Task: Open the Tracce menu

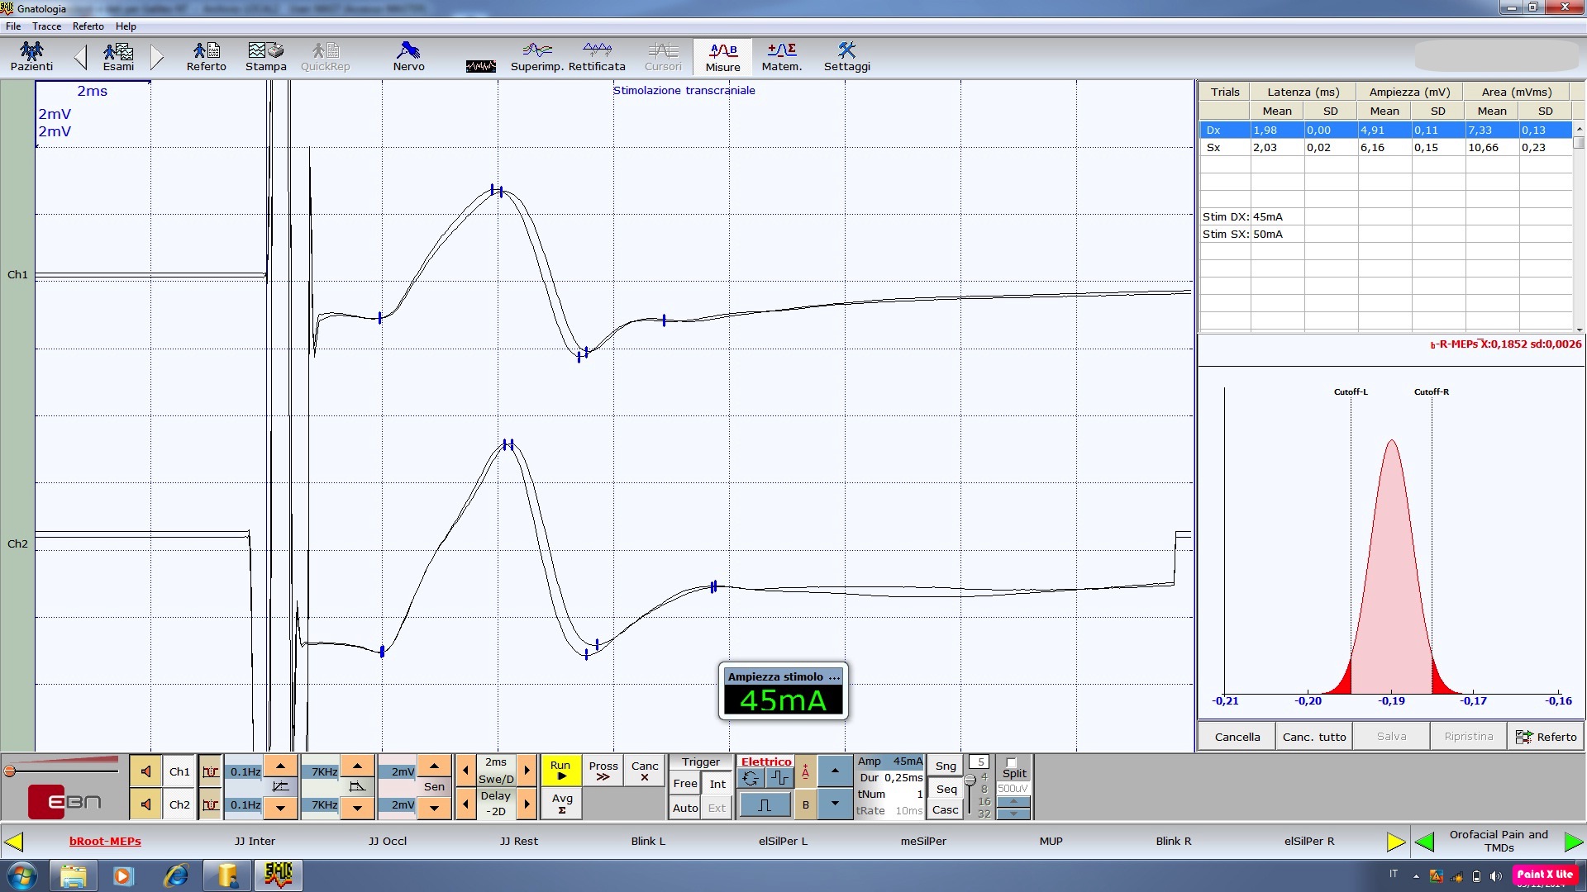Action: pos(46,26)
